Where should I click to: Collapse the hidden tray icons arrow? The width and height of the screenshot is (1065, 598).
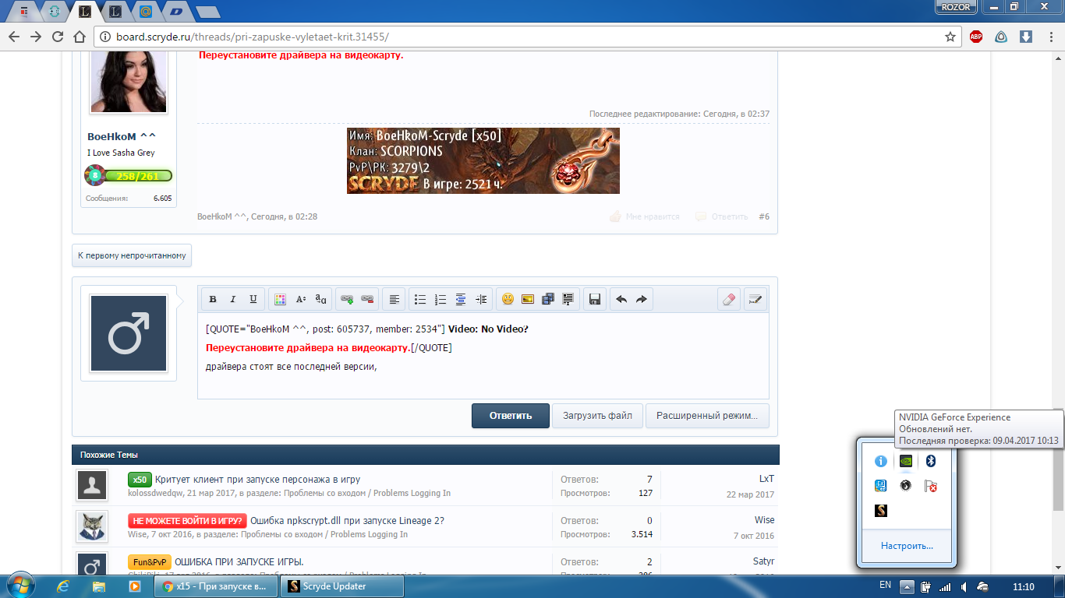[907, 586]
